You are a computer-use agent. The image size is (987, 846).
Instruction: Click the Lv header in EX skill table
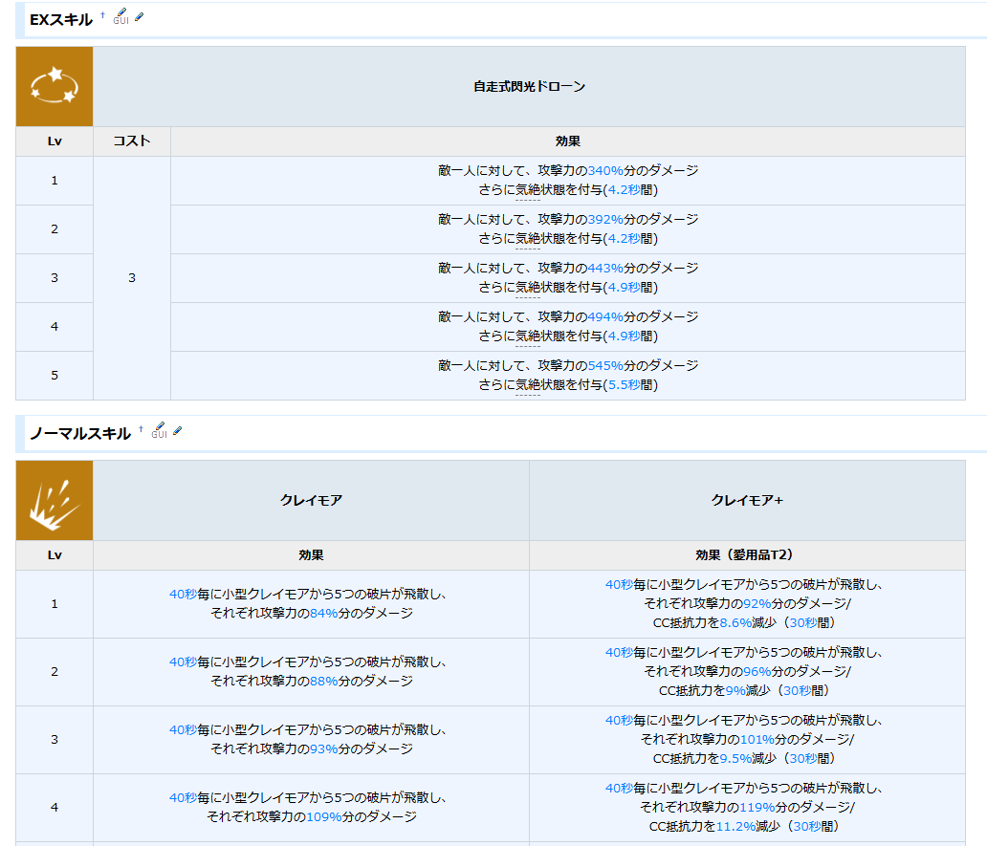pyautogui.click(x=55, y=141)
